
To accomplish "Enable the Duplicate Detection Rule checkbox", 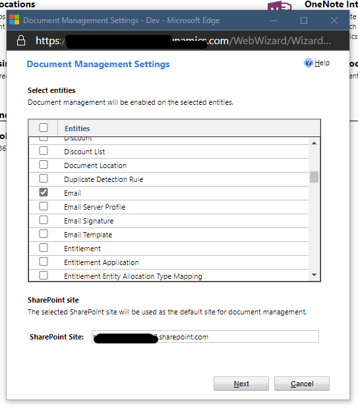I will click(44, 179).
